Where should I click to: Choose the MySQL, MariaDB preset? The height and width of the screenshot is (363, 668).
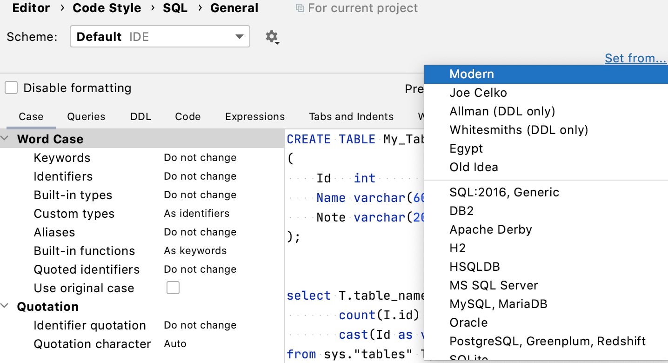pyautogui.click(x=498, y=303)
